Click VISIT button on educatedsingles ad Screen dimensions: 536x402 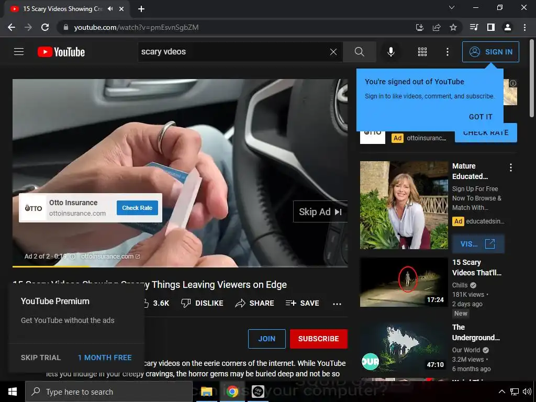point(478,244)
